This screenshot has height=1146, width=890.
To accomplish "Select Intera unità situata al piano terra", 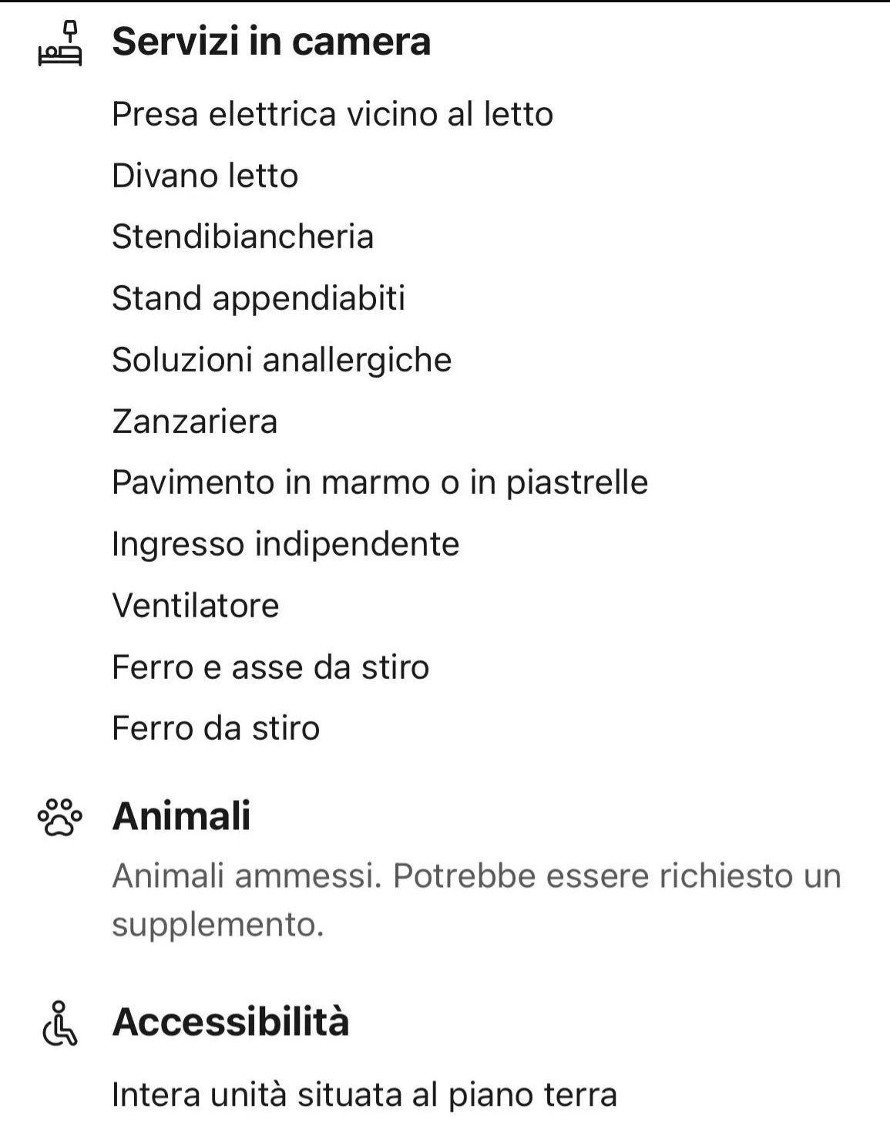I will click(x=364, y=1095).
